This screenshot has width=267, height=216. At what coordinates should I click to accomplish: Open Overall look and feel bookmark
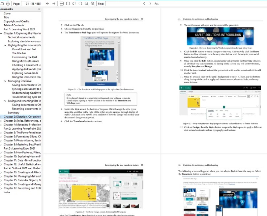(24, 49)
